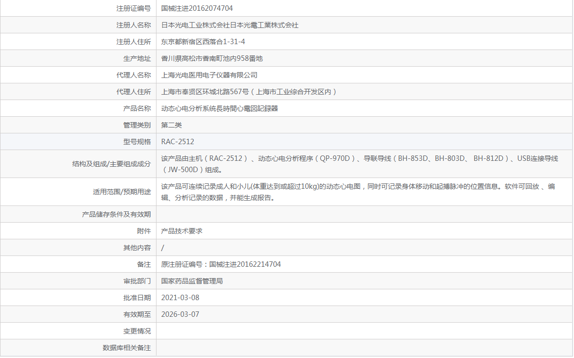Click expiry date 2026-03-07

180,314
